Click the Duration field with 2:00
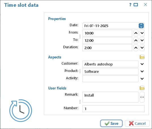 coord(107,48)
